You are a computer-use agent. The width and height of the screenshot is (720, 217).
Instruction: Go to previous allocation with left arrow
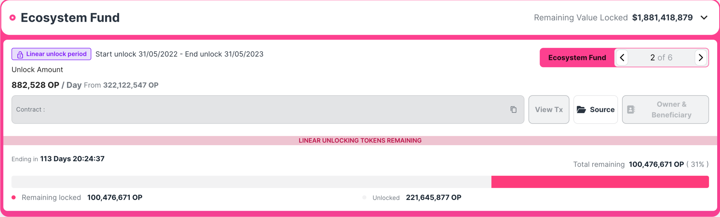(622, 58)
